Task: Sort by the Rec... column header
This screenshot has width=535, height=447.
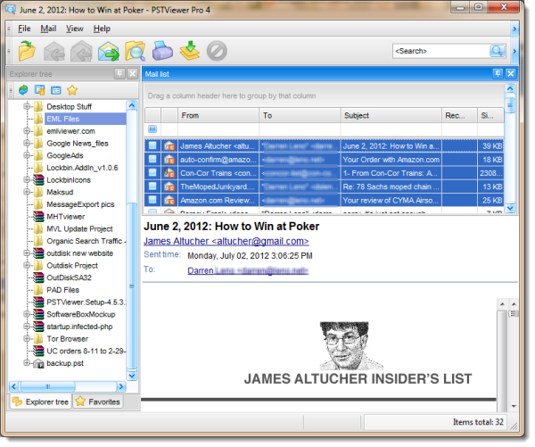Action: pyautogui.click(x=459, y=115)
